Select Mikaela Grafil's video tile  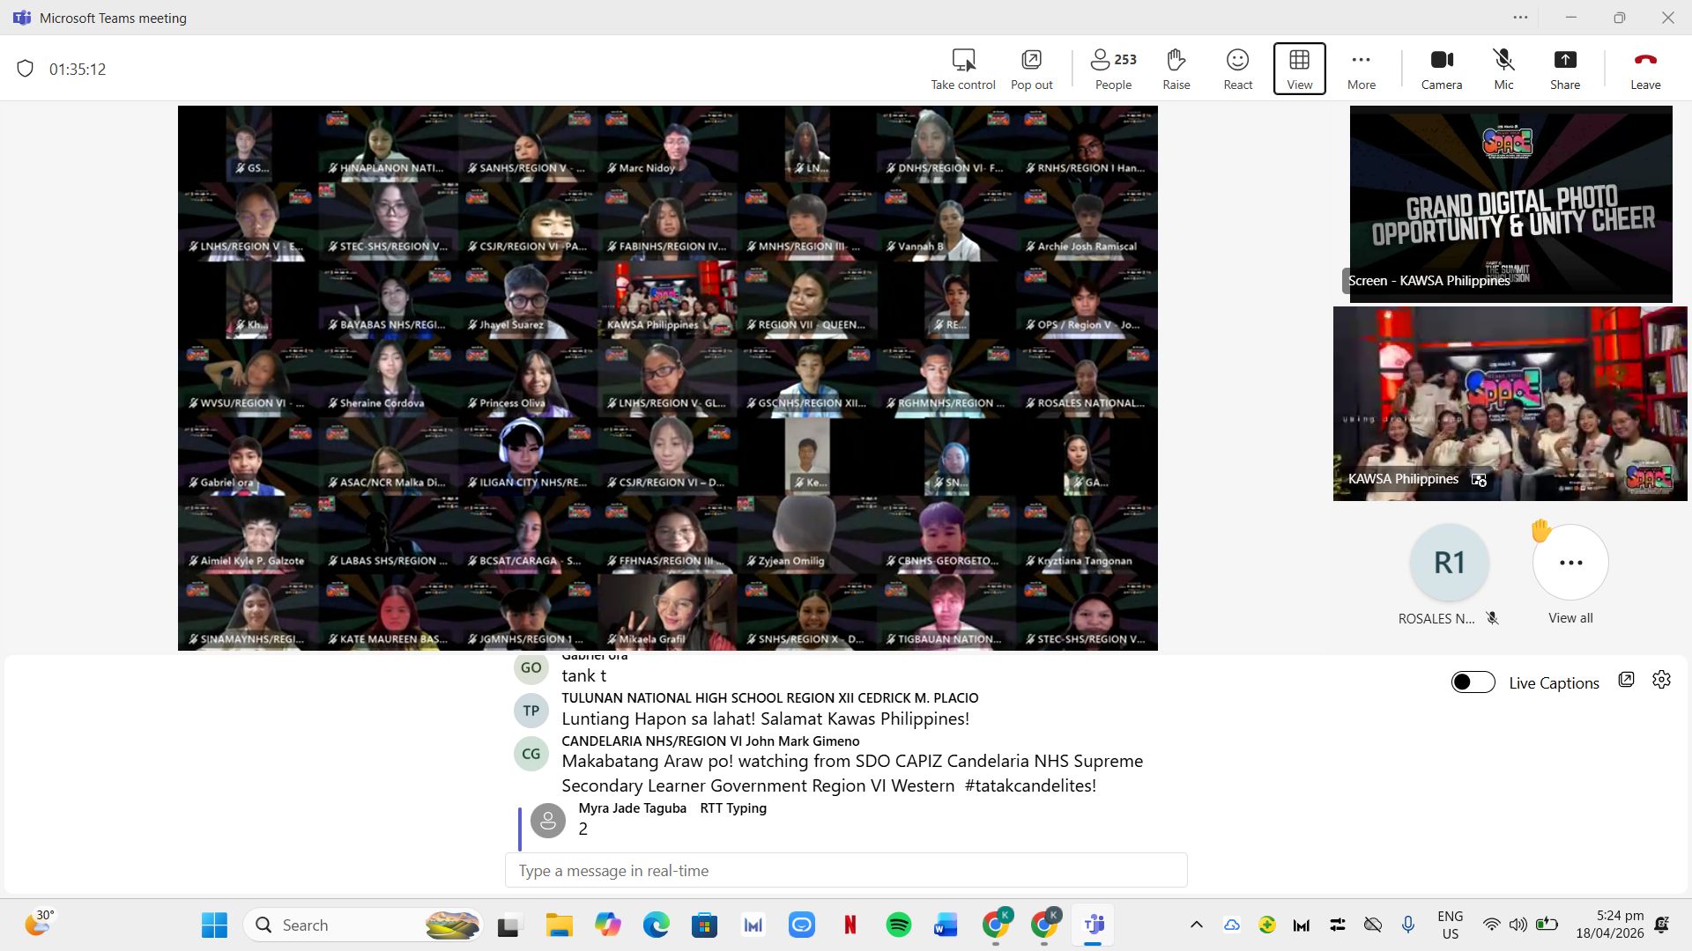click(668, 613)
